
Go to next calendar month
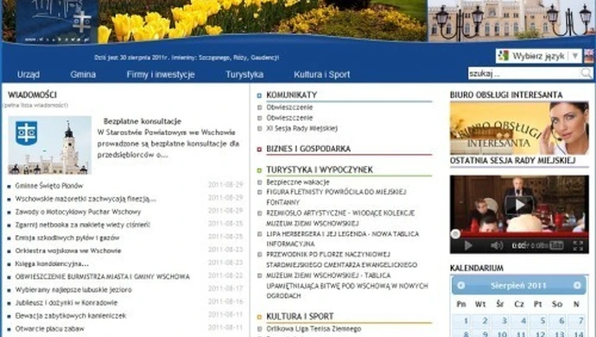[577, 285]
